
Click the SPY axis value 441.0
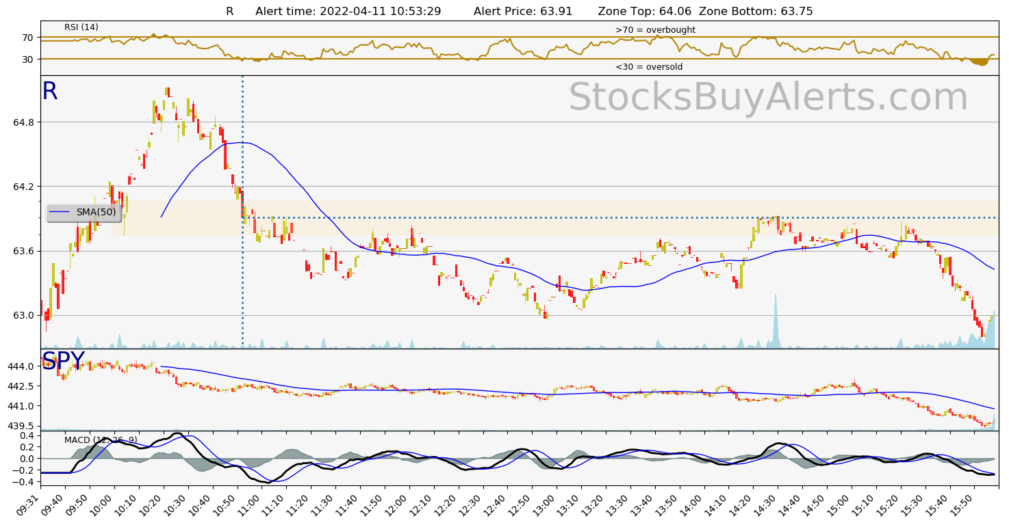[x=21, y=406]
